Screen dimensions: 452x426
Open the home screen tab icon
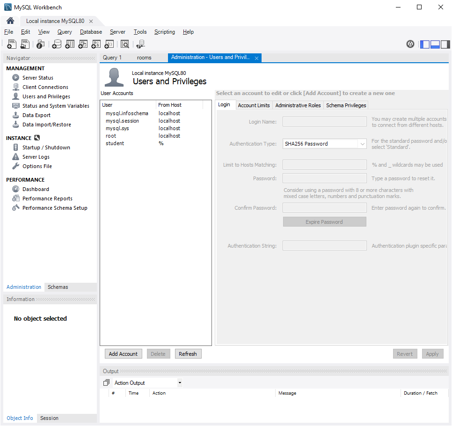point(10,21)
